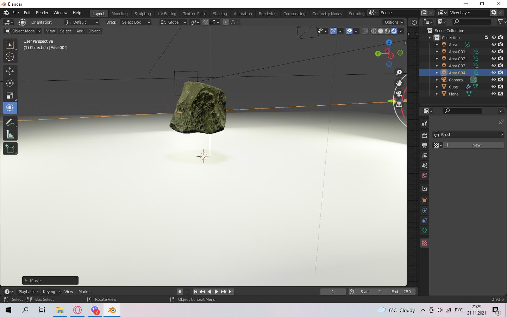Hide the Cube object in viewport
507x317 pixels.
coord(494,87)
